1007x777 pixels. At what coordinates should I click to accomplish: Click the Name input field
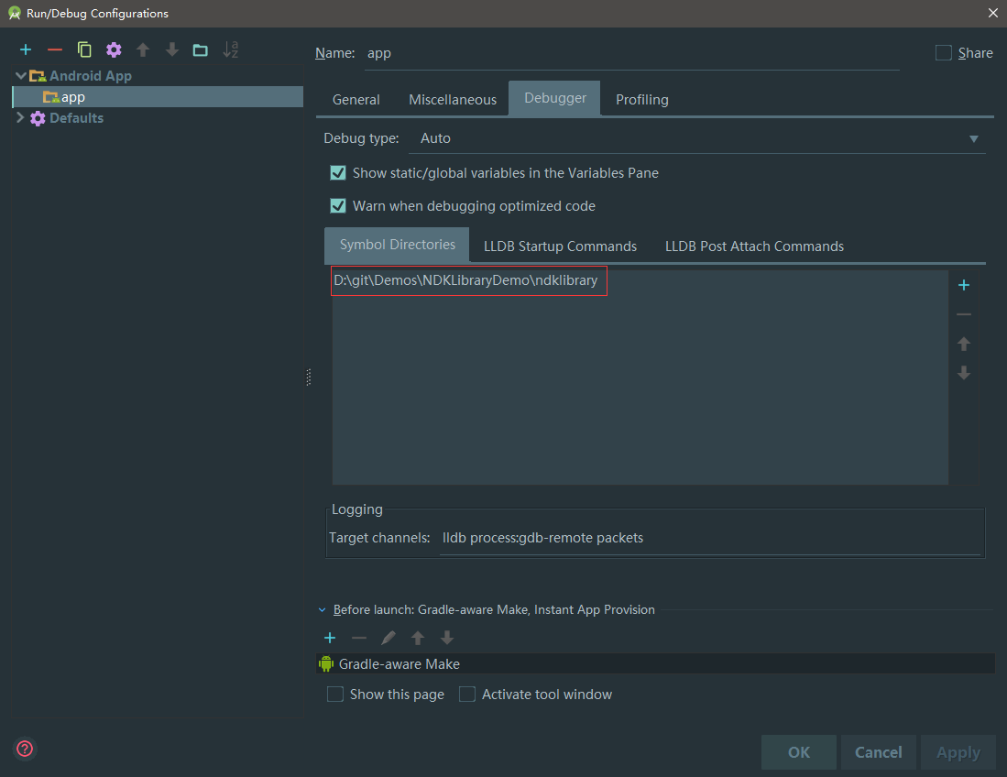point(632,53)
